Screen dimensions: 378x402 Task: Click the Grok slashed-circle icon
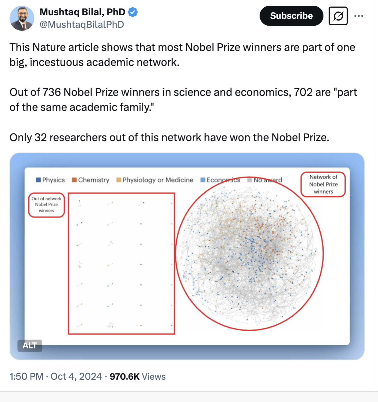point(338,16)
